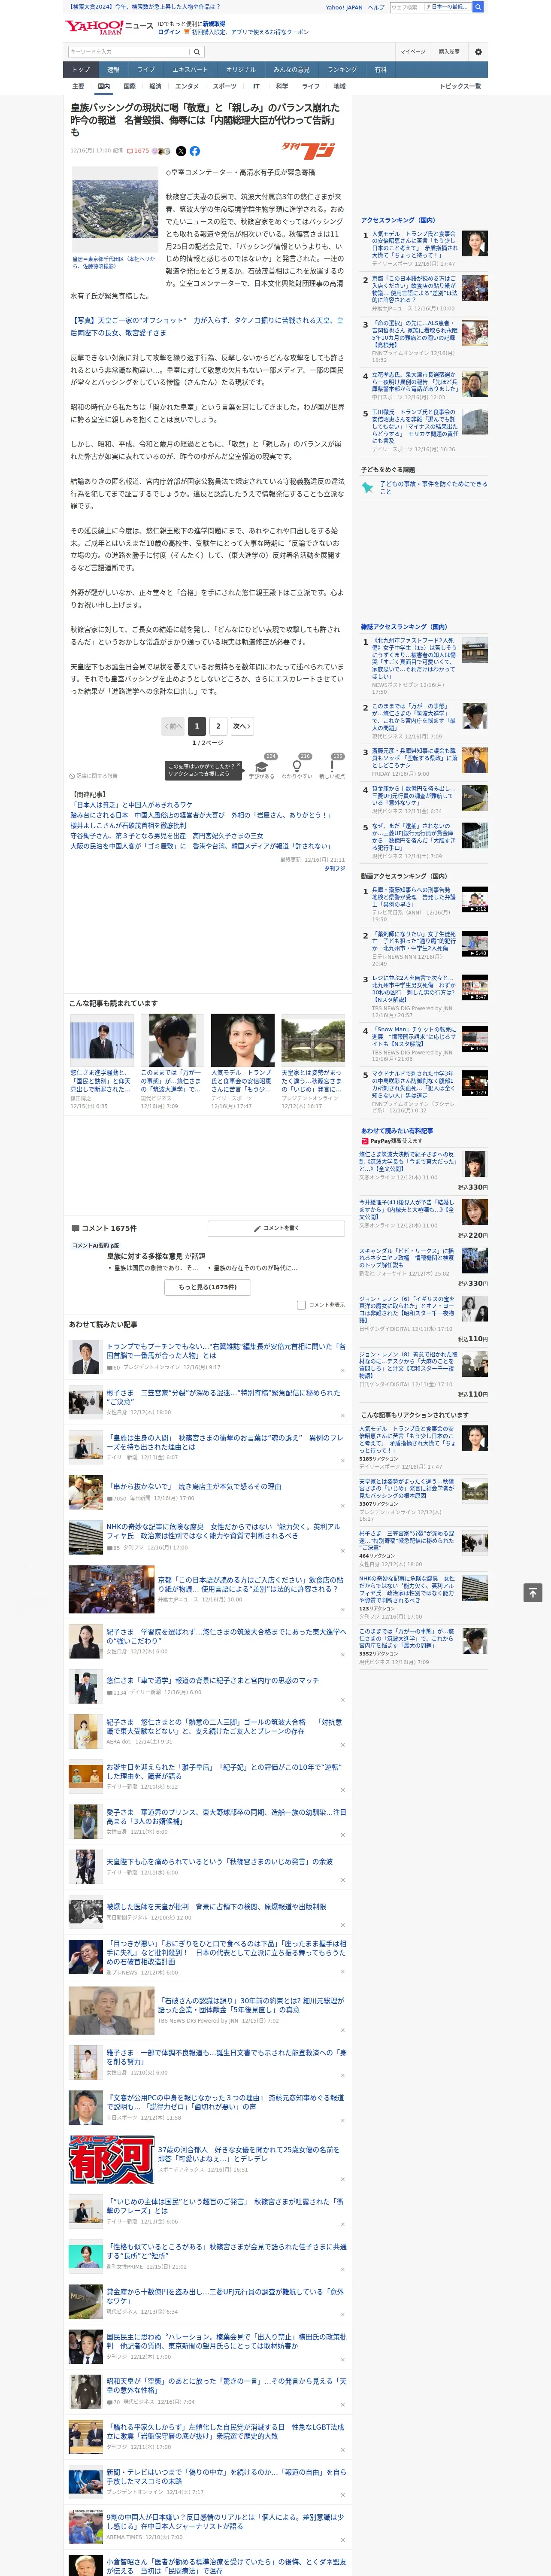Click the Yahoo! JAPAN News logo
551x2576 pixels.
coord(109,27)
